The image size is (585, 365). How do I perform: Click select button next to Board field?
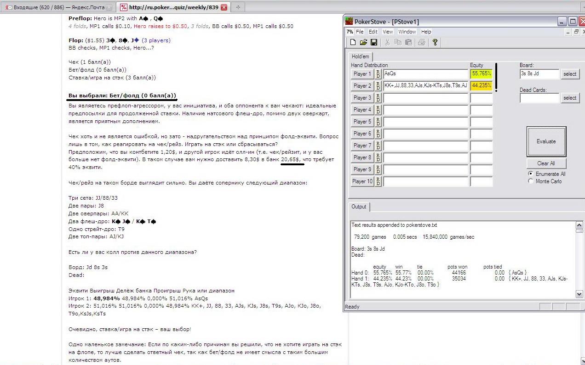tap(569, 74)
